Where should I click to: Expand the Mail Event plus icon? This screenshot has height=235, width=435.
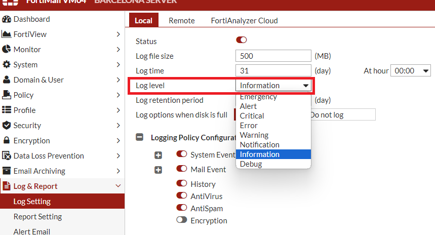tap(158, 170)
